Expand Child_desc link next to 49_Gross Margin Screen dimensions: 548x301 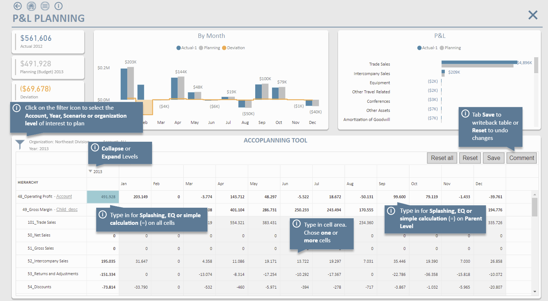67,210
